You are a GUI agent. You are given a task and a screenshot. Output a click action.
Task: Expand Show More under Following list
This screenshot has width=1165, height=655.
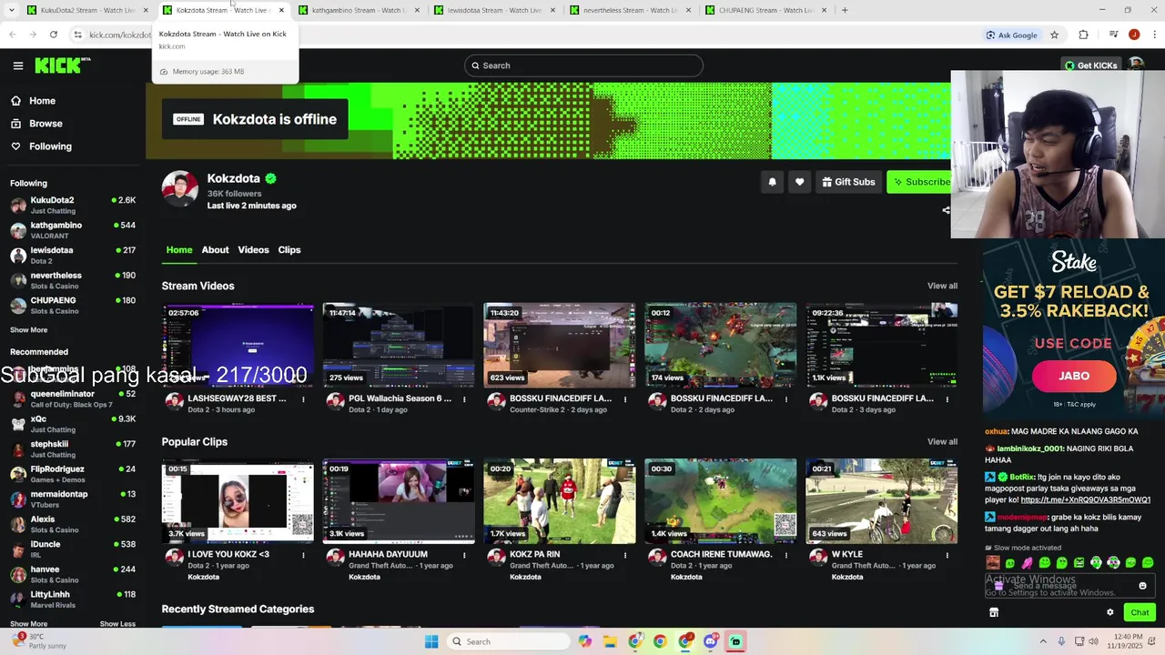point(28,330)
